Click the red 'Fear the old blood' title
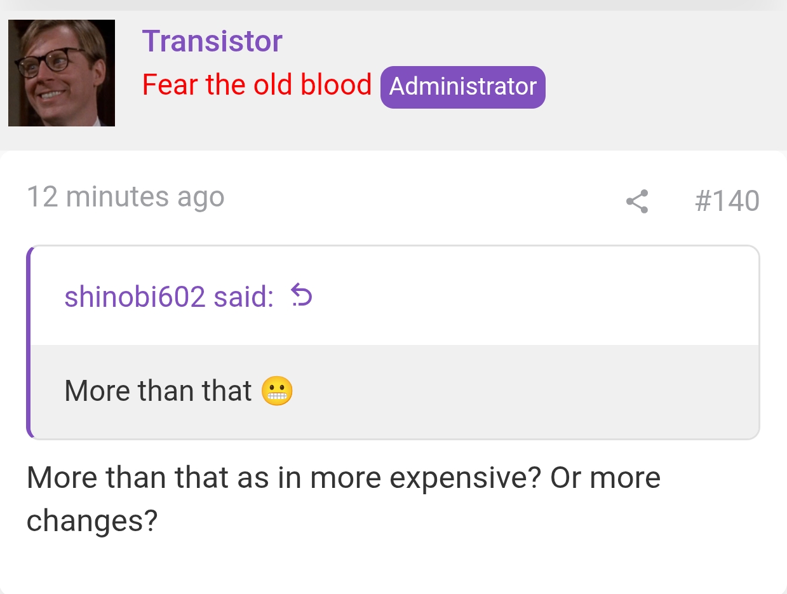787x594 pixels. click(x=257, y=84)
